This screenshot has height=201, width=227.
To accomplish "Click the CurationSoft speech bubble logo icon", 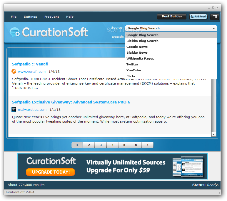I will (x=15, y=32).
